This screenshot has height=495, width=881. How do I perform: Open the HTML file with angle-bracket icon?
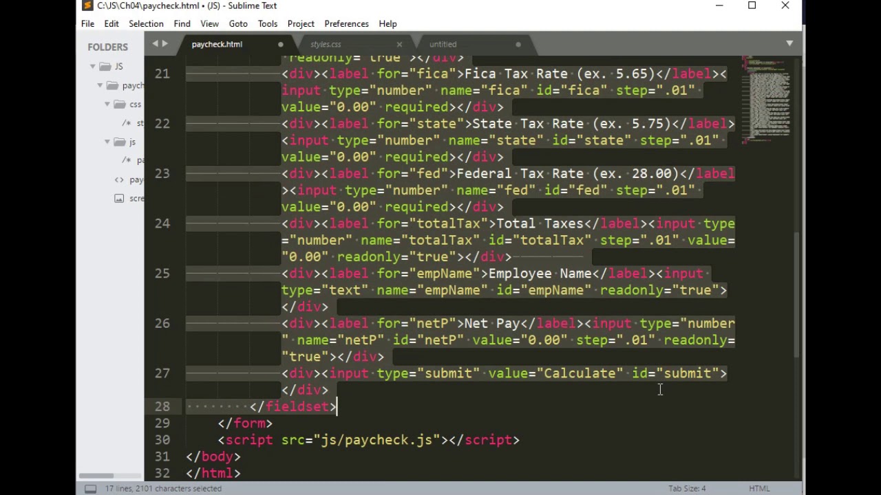pyautogui.click(x=129, y=179)
